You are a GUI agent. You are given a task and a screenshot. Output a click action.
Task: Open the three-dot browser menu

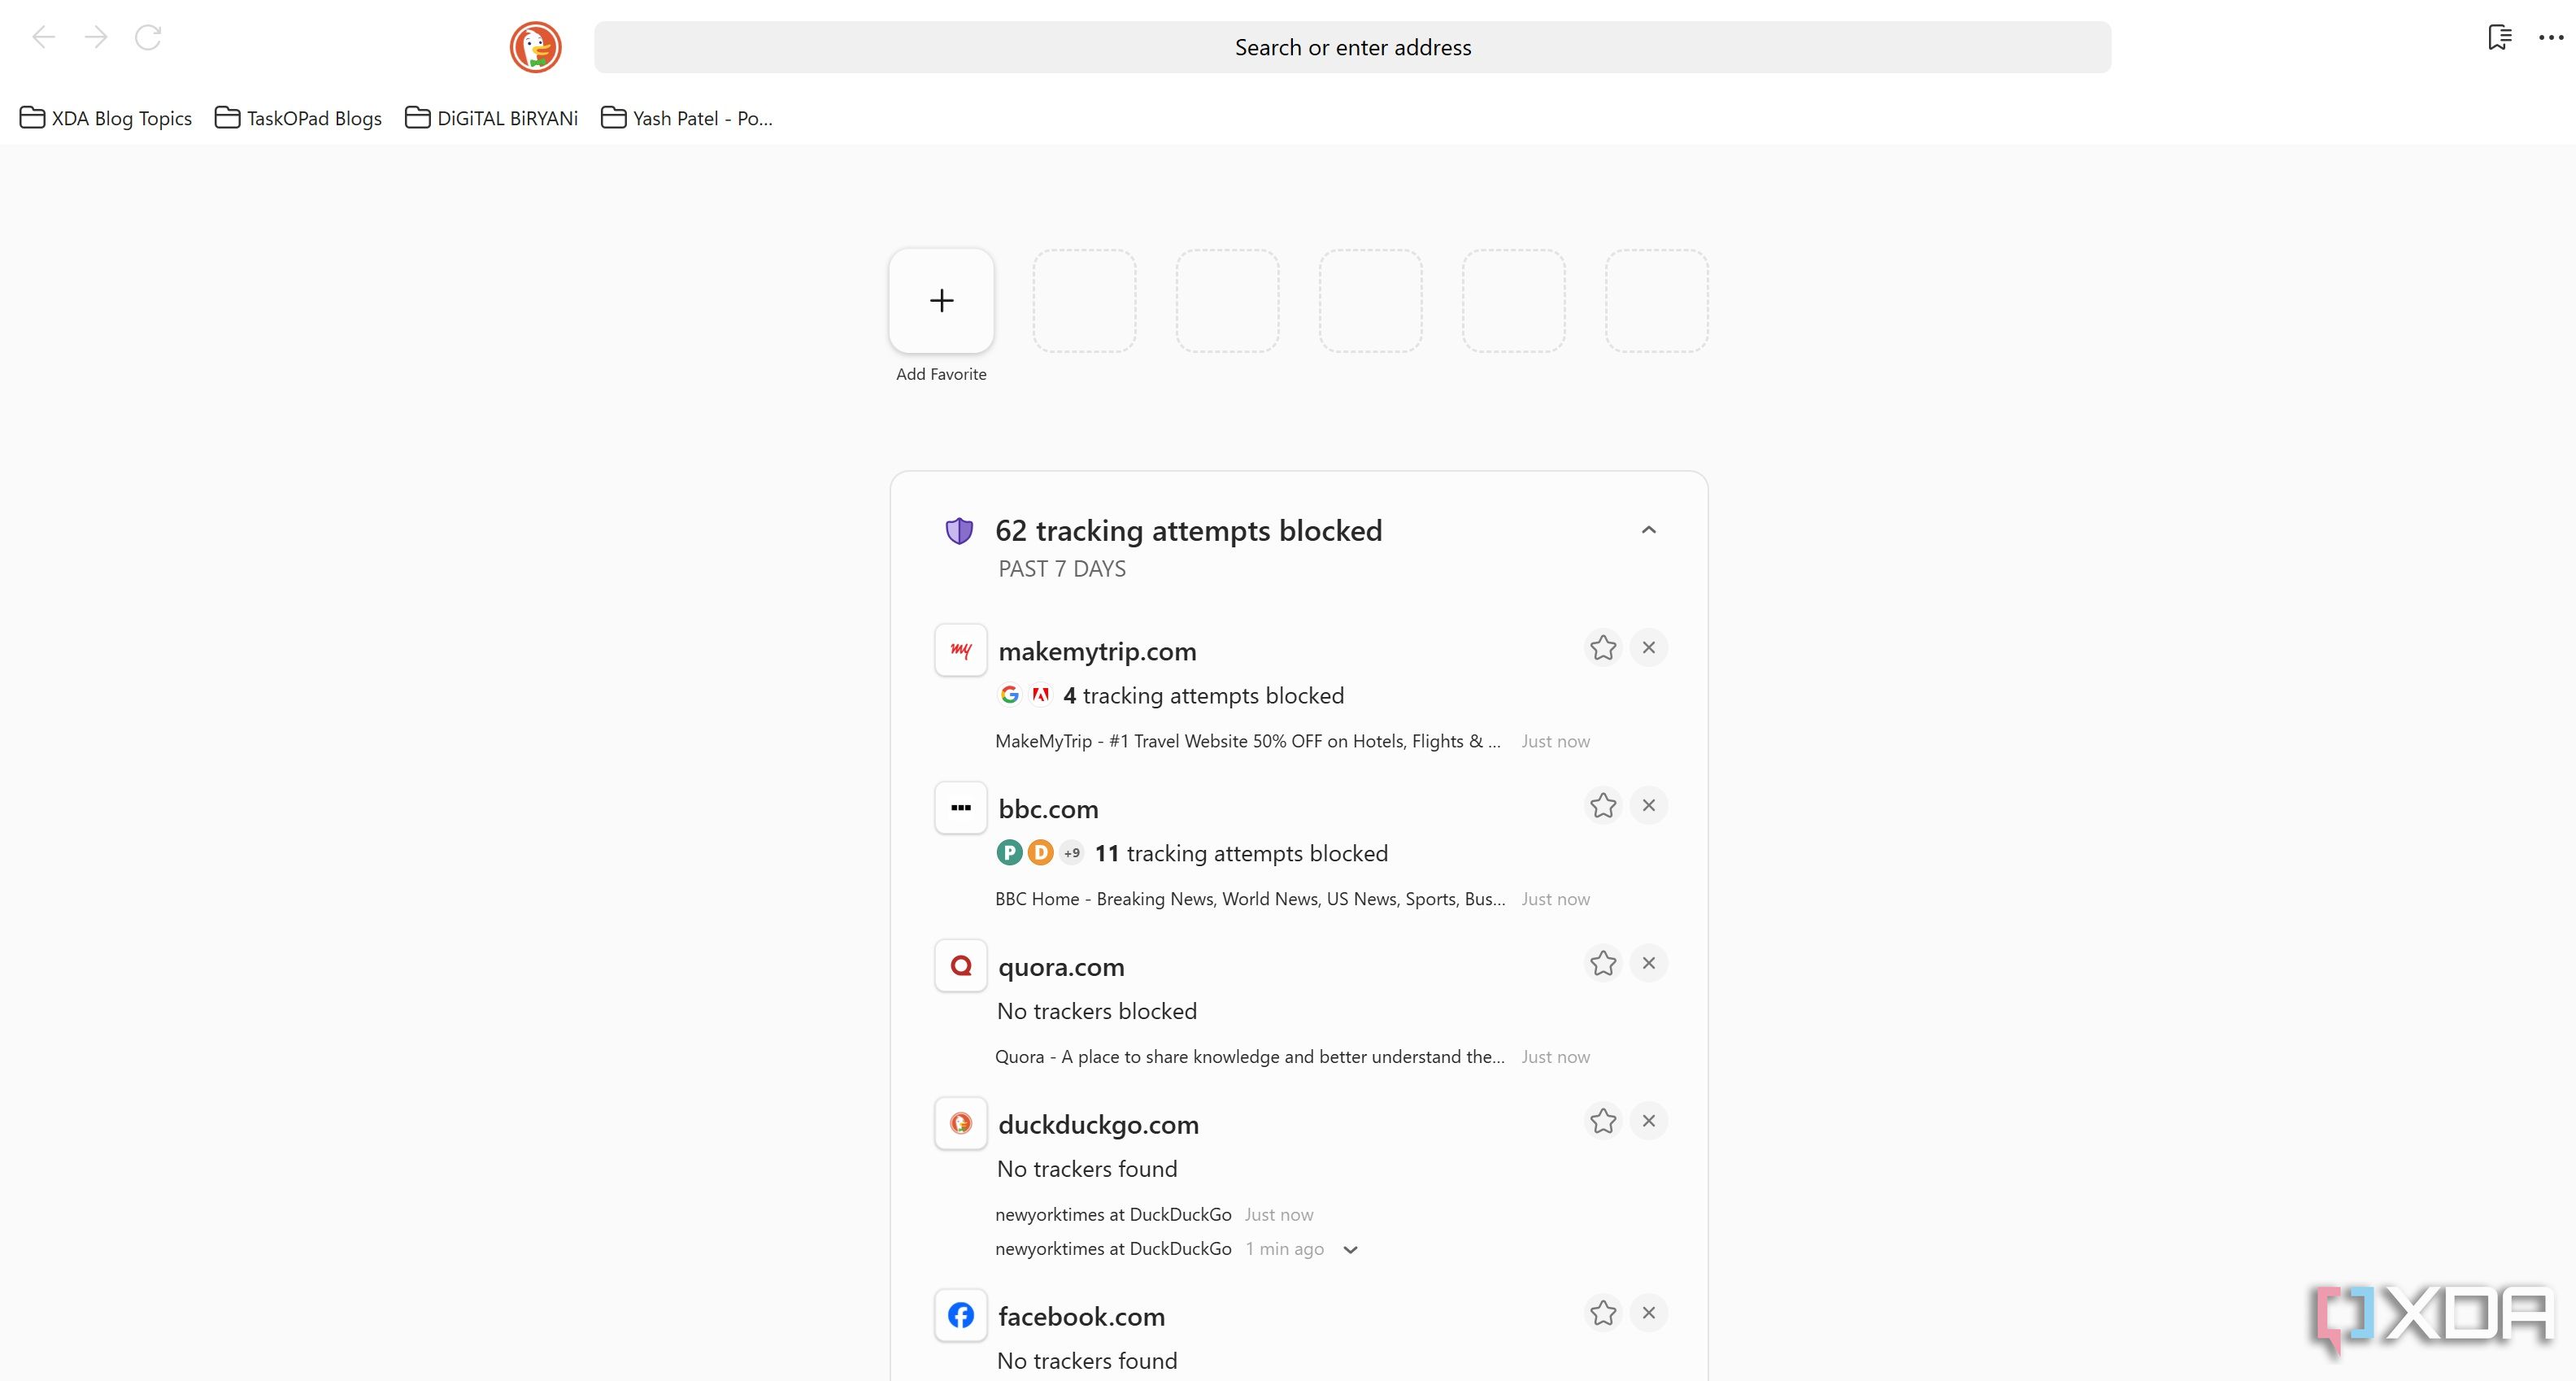pyautogui.click(x=2551, y=38)
